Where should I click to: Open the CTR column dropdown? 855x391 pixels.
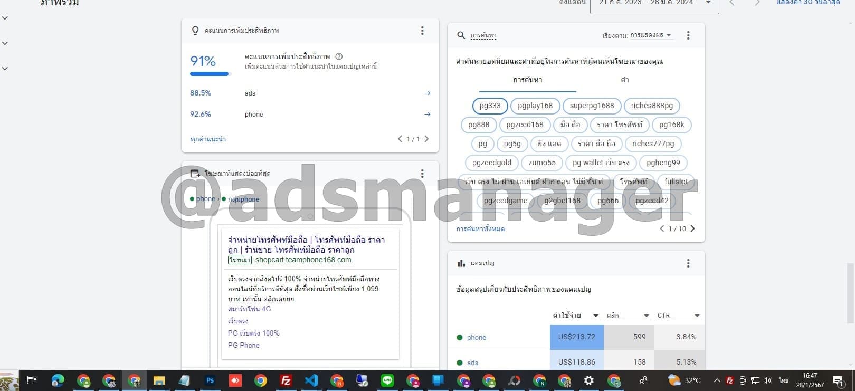pyautogui.click(x=697, y=316)
